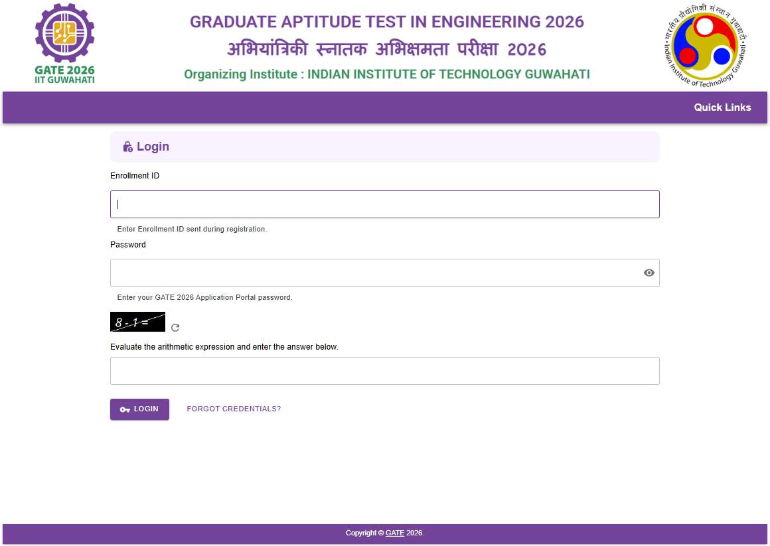Screen dimensions: 770x546
Task: Click the key icon on LOGIN button
Action: 125,409
